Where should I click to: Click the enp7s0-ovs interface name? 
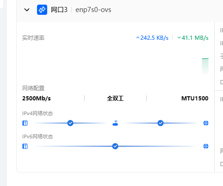(93, 10)
